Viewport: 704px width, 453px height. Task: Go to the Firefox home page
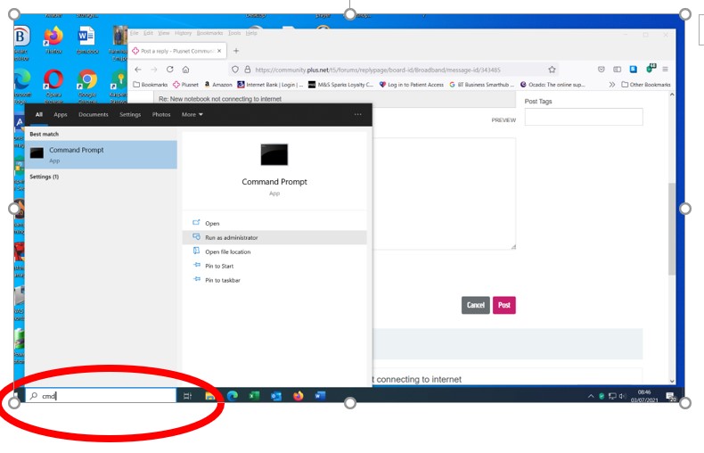tap(185, 70)
